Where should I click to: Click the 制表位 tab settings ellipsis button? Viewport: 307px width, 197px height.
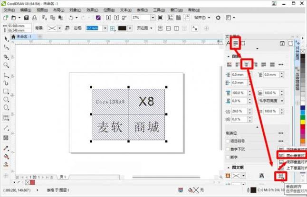(x=281, y=133)
